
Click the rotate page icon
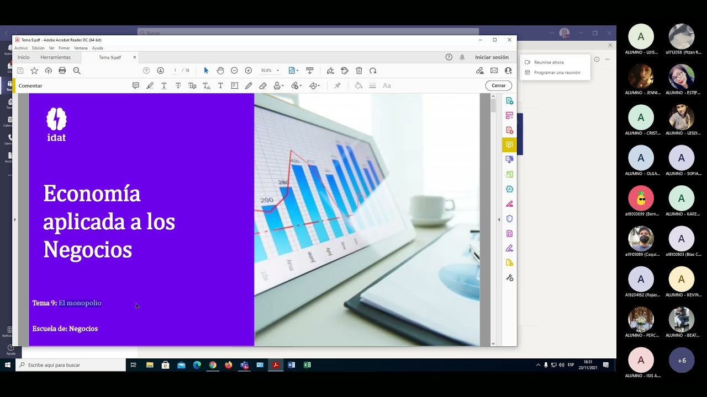(x=373, y=71)
